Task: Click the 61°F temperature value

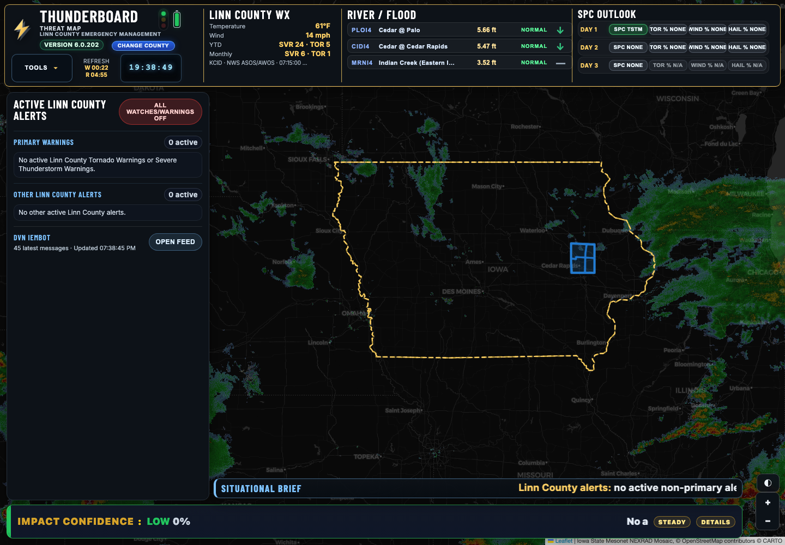Action: [x=323, y=26]
